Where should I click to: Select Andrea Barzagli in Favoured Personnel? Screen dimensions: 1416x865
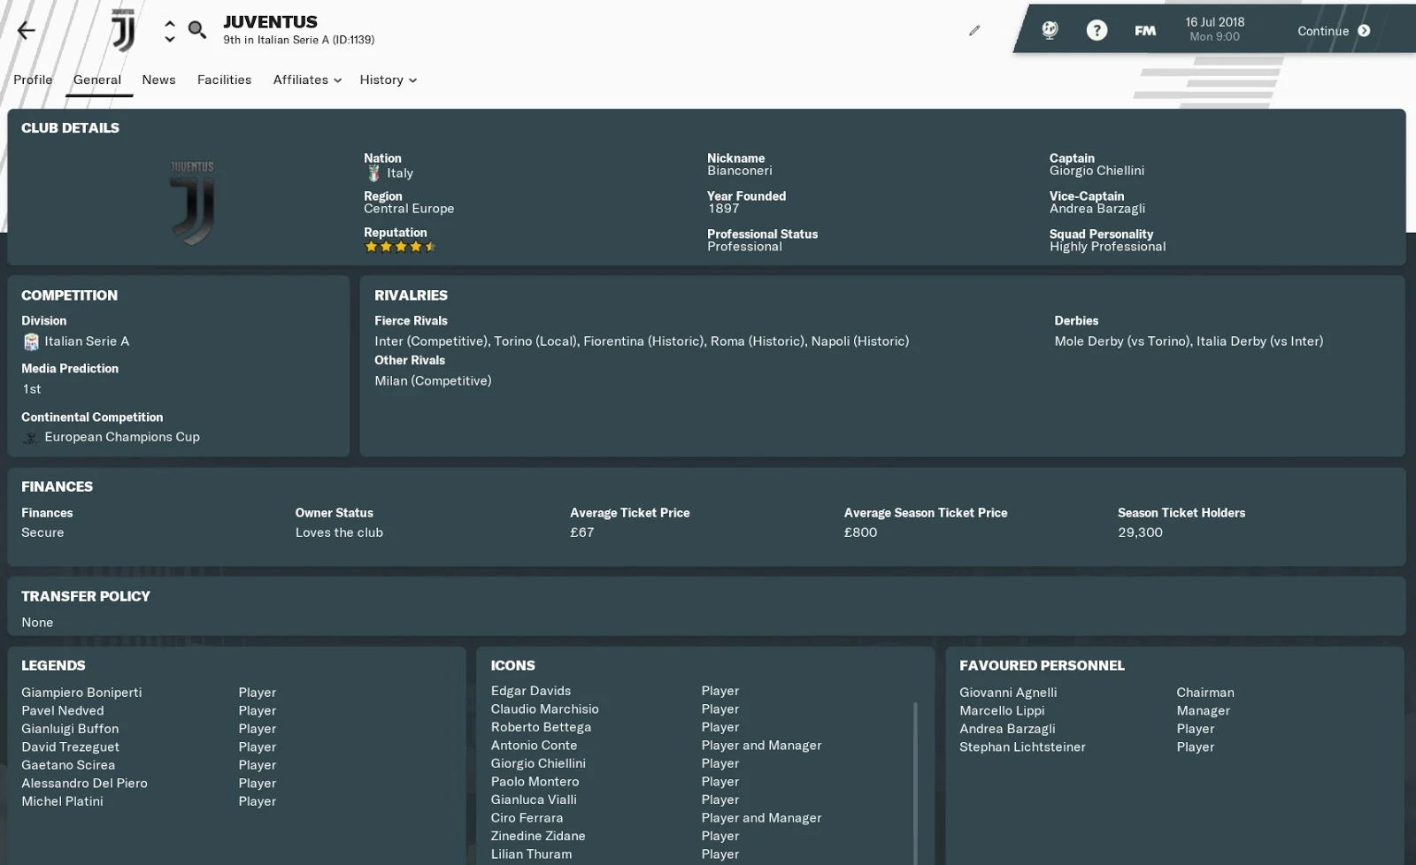pyautogui.click(x=1007, y=729)
